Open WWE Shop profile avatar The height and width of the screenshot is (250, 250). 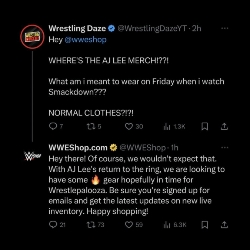(32, 156)
